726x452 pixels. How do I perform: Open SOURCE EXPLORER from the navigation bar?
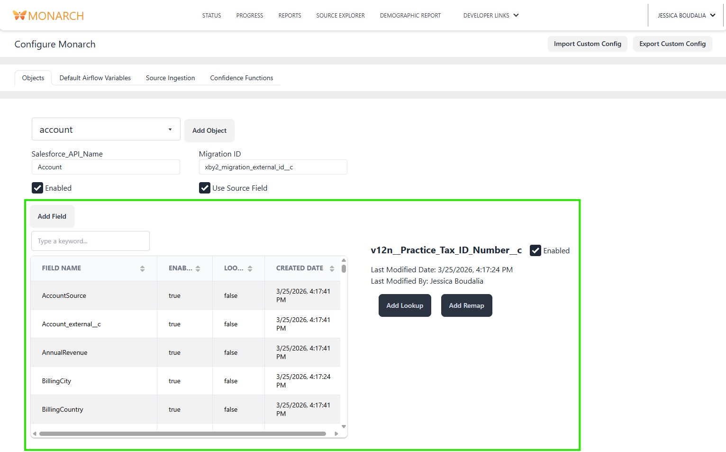(340, 15)
